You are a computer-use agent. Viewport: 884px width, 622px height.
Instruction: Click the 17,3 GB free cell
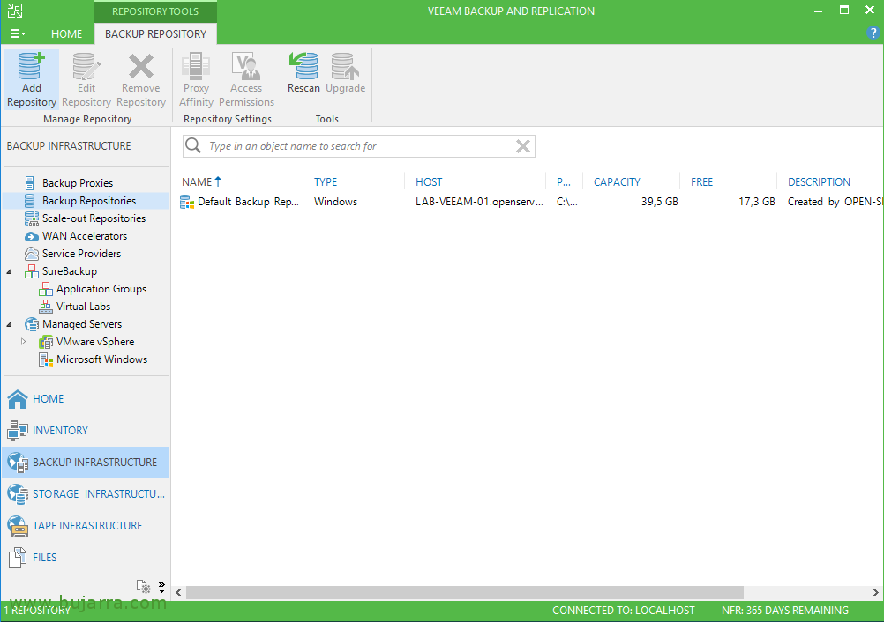(x=757, y=202)
